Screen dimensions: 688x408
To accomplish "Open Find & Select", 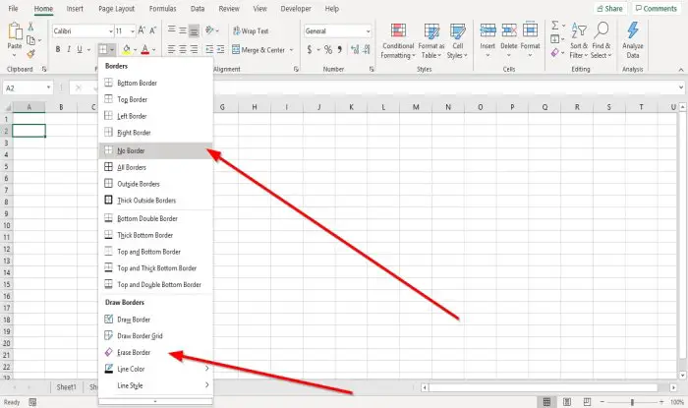I will pos(602,41).
